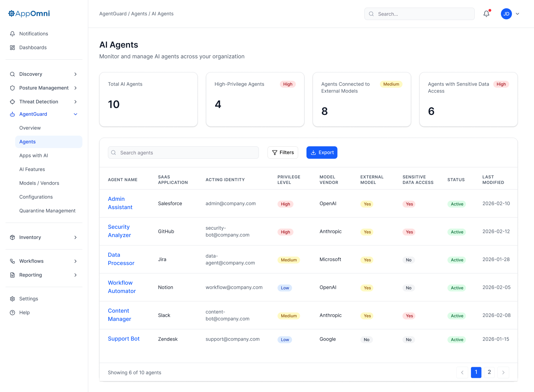Click the Help question-mark icon
This screenshot has height=392, width=534.
(x=12, y=312)
